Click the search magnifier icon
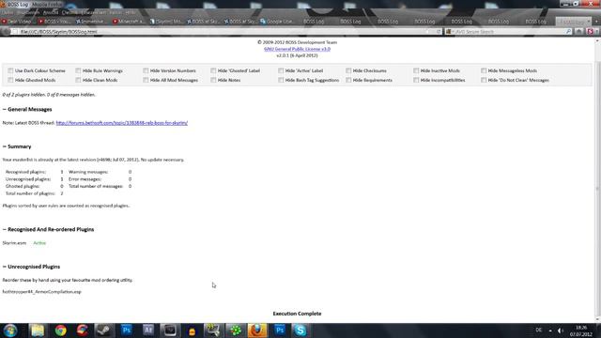 tap(569, 31)
